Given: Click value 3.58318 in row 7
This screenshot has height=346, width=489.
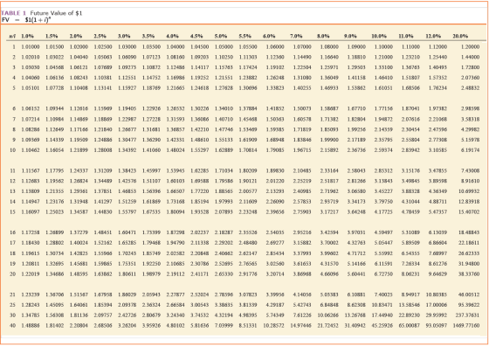Looking at the screenshot, I should point(471,119).
